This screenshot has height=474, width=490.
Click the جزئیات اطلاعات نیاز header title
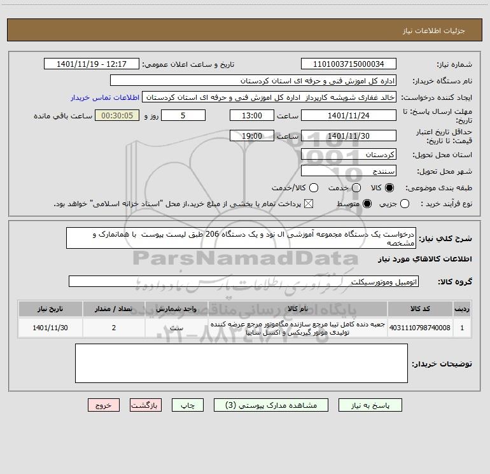(434, 31)
